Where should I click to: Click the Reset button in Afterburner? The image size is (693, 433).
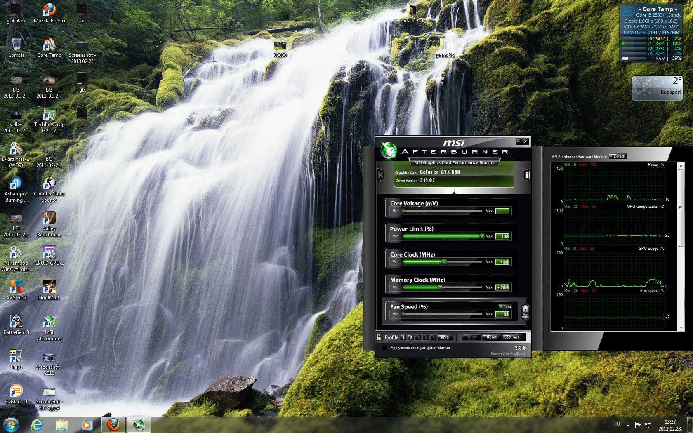click(x=492, y=337)
